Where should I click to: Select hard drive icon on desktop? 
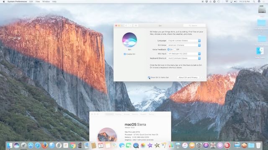262,9
